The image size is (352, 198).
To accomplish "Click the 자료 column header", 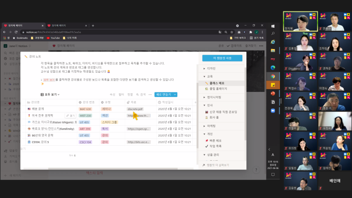I will pyautogui.click(x=141, y=102).
